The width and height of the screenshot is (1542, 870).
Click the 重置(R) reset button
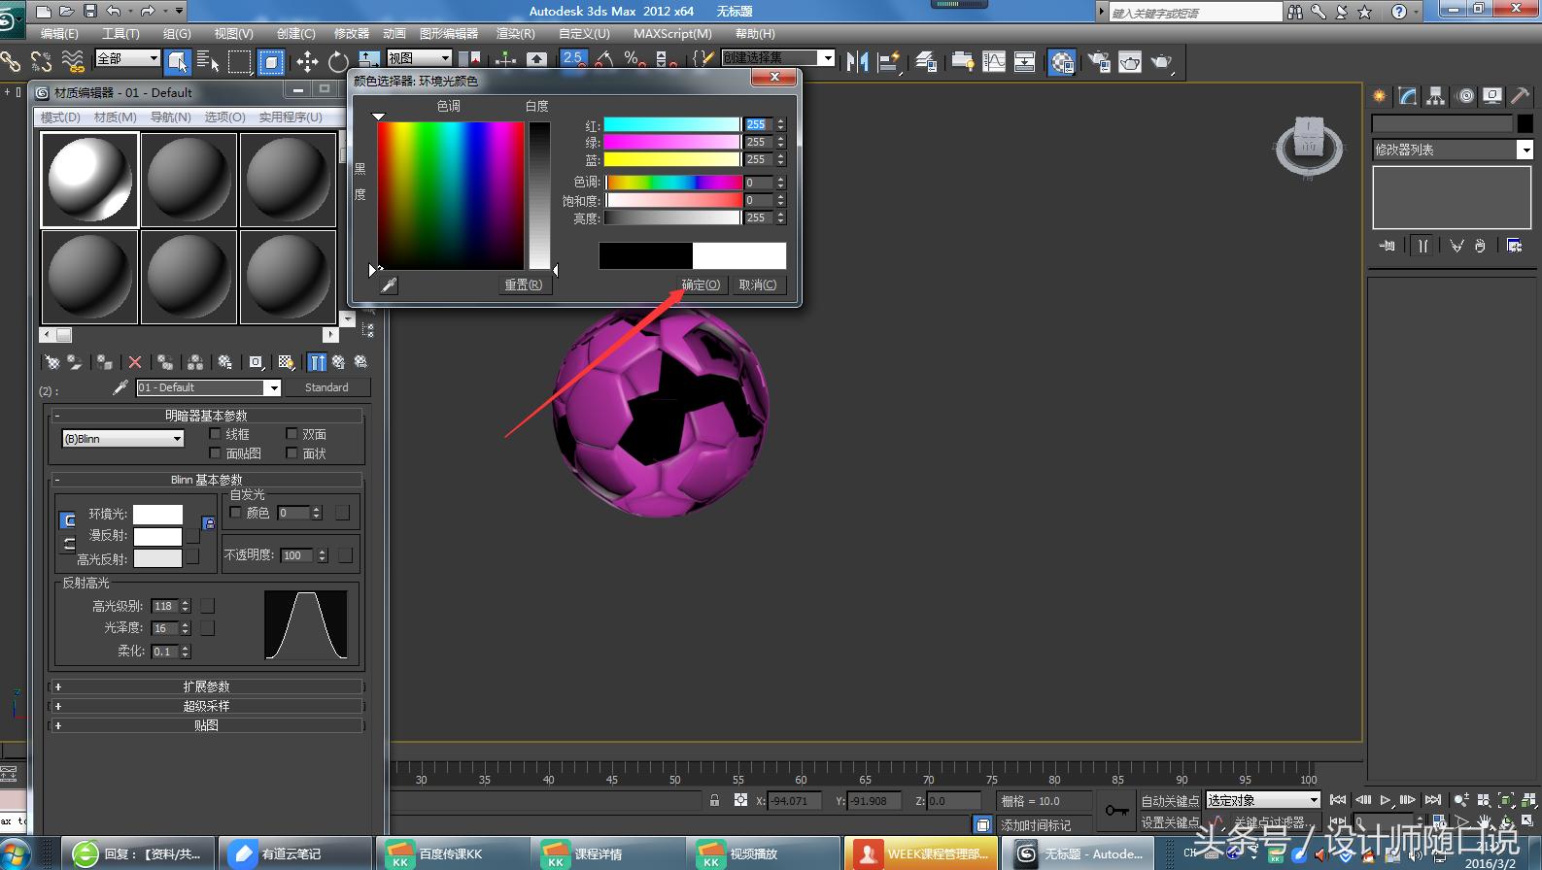[x=523, y=284]
